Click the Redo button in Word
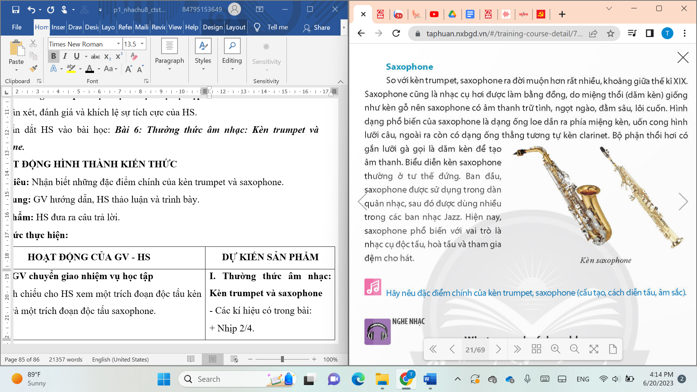 coord(50,10)
